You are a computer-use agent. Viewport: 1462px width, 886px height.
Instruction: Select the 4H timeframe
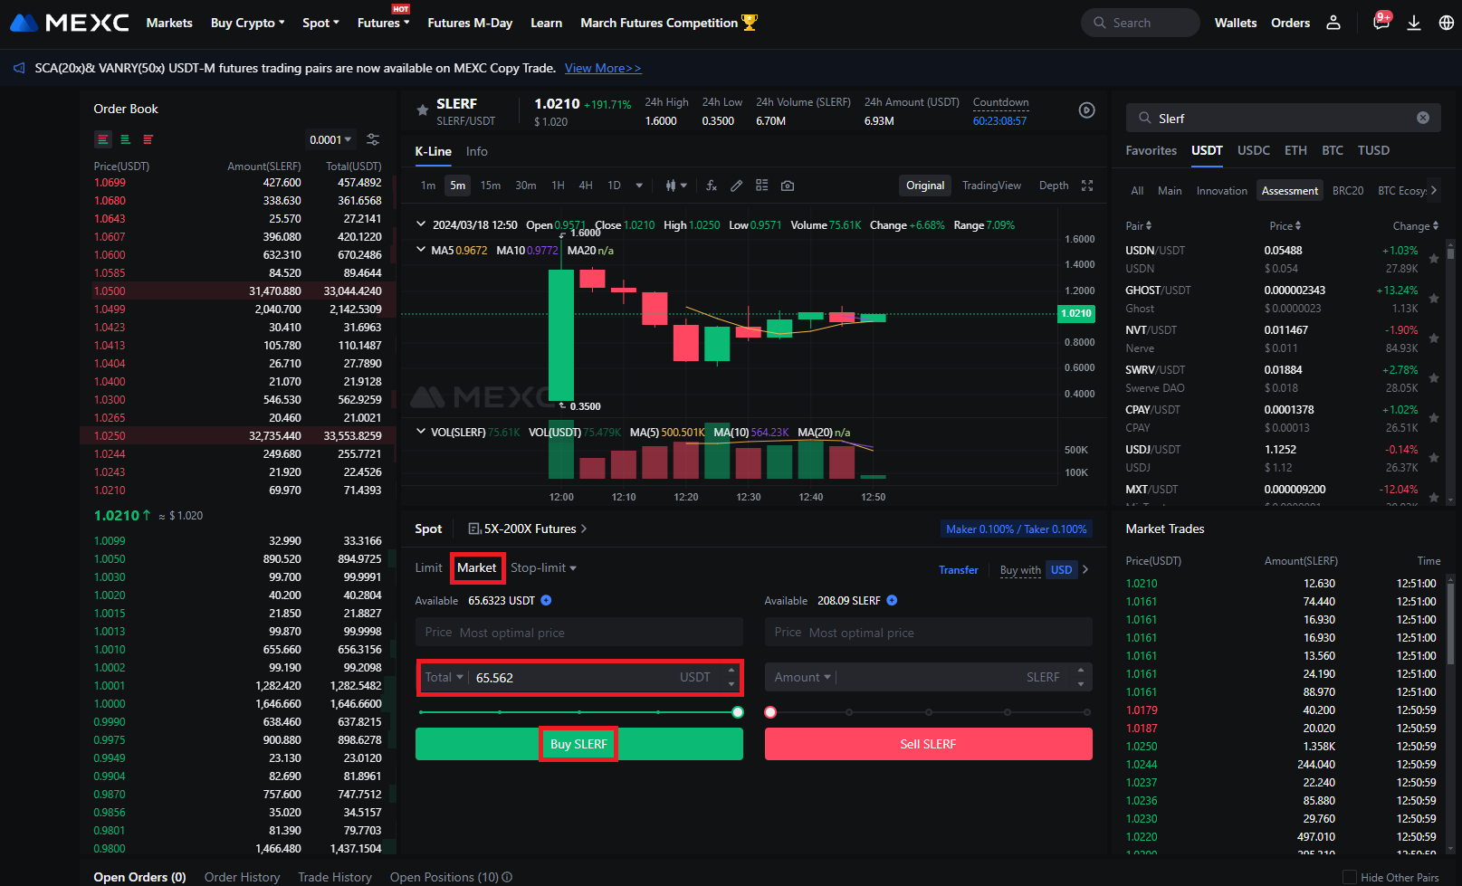(x=586, y=186)
